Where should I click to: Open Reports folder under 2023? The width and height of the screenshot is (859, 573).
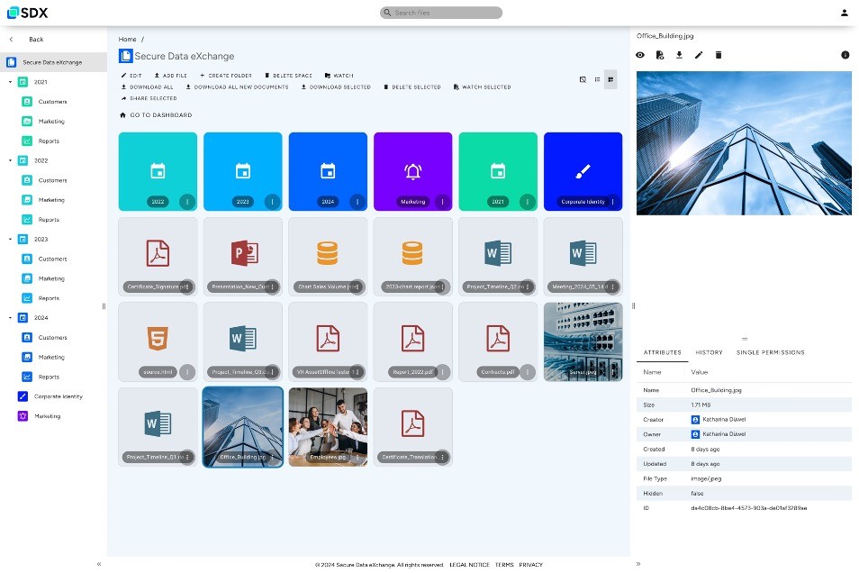tap(49, 298)
